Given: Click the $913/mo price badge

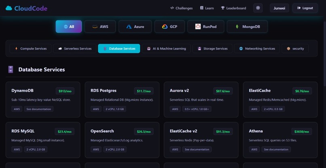Looking at the screenshot, I should [65, 91].
